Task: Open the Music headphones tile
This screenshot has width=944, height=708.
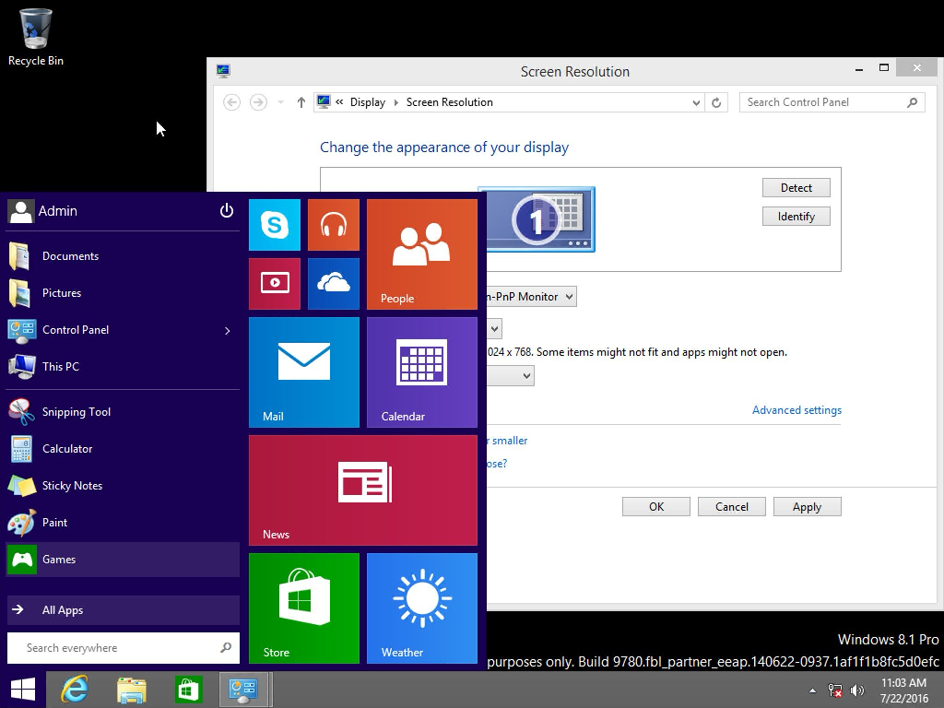Action: tap(333, 225)
